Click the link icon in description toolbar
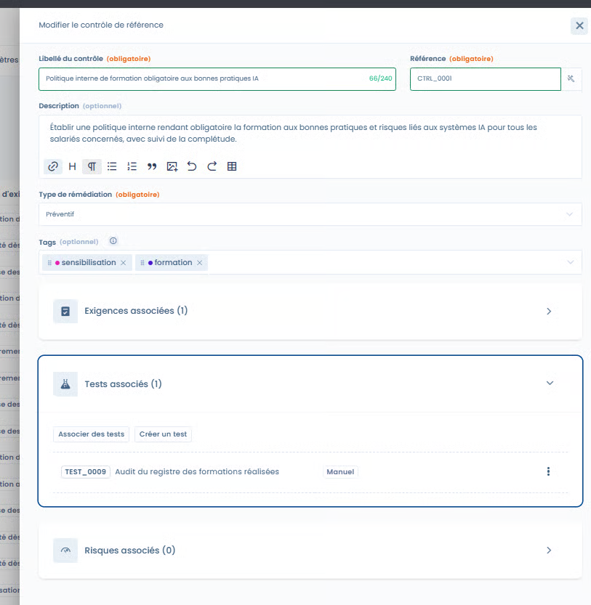Image resolution: width=591 pixels, height=605 pixels. click(x=53, y=166)
